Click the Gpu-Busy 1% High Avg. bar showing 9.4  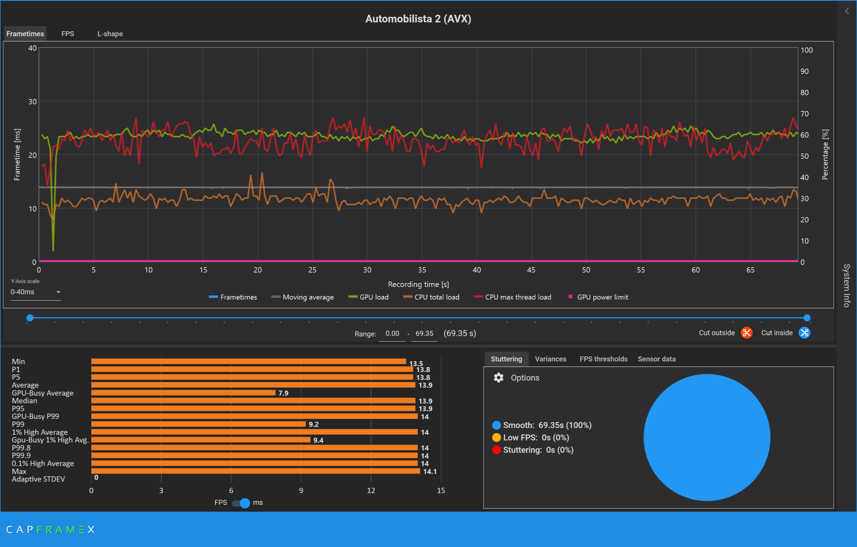[201, 440]
